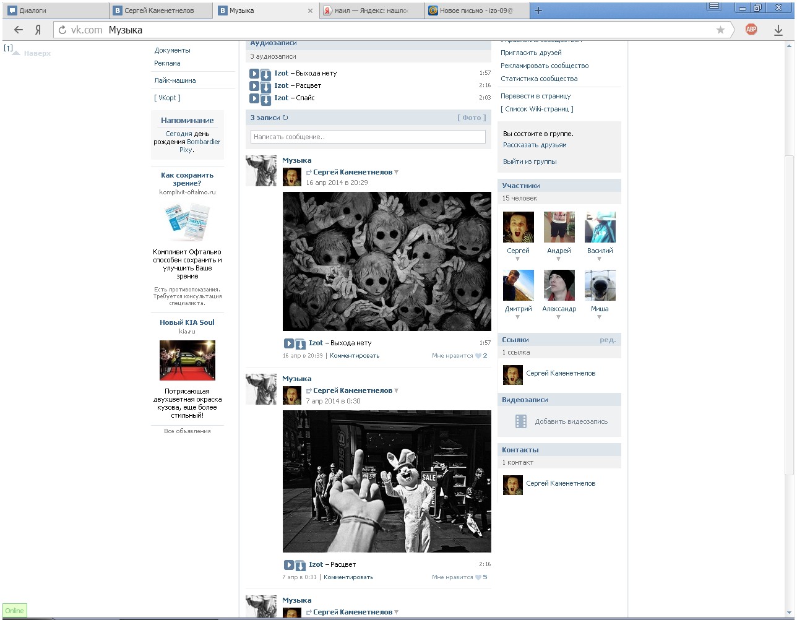Click Все объявления link

click(x=187, y=431)
